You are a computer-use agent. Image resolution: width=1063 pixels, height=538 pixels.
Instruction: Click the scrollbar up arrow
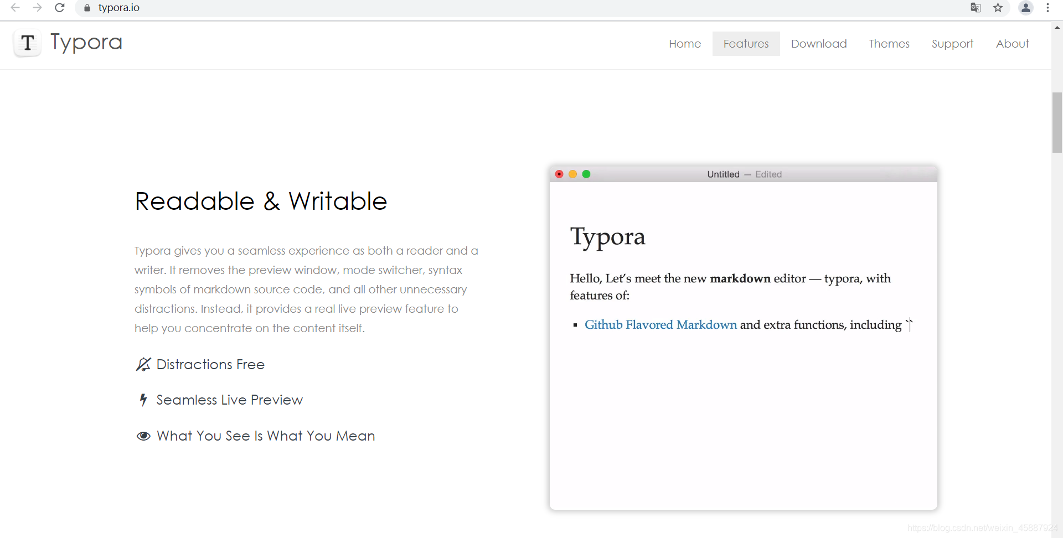(x=1057, y=27)
